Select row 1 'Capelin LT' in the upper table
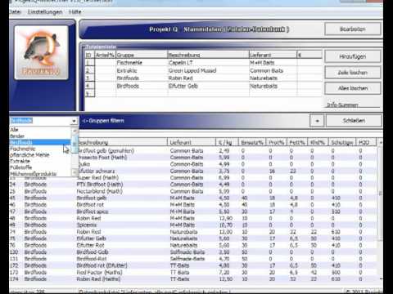393x294 pixels. (204, 63)
